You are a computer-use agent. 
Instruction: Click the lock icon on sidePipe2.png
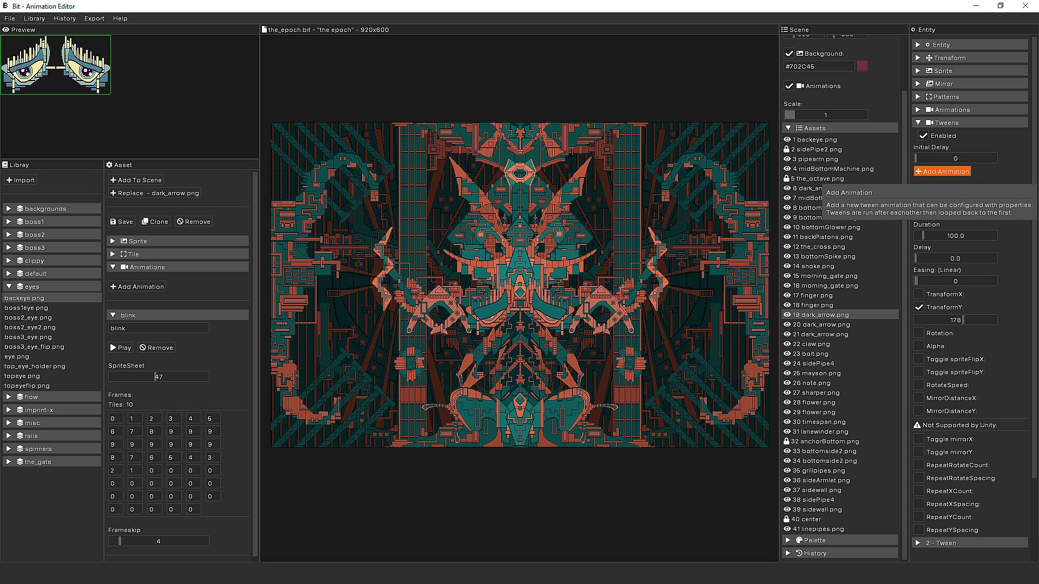click(x=786, y=149)
